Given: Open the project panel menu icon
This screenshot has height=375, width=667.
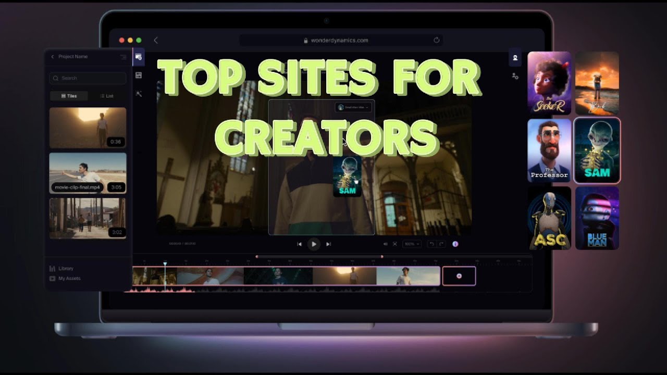Looking at the screenshot, I should (x=123, y=57).
